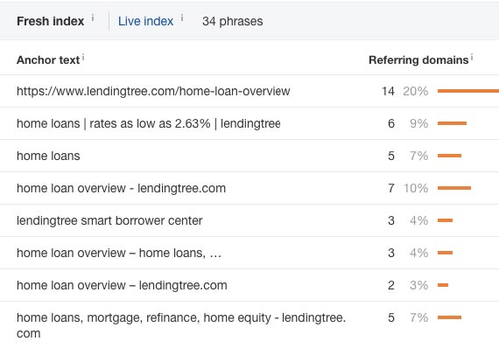The width and height of the screenshot is (499, 348).
Task: Select 'home loans, mortgage, refinance, home equity' anchor
Action: [x=181, y=325]
